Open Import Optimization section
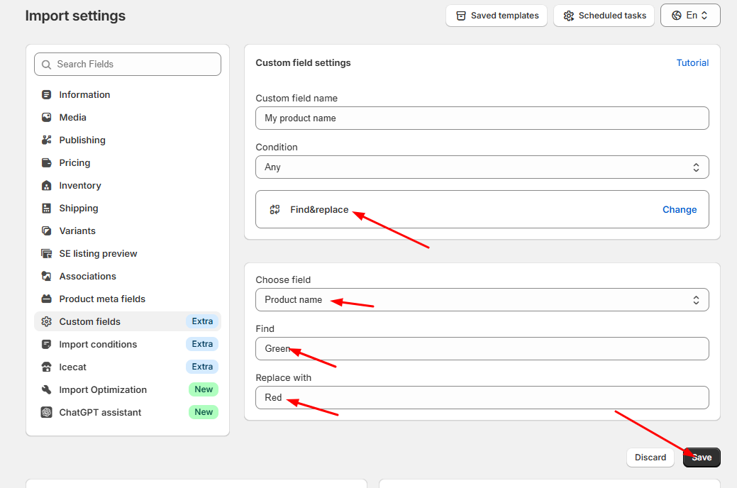The height and width of the screenshot is (488, 737). click(x=128, y=389)
